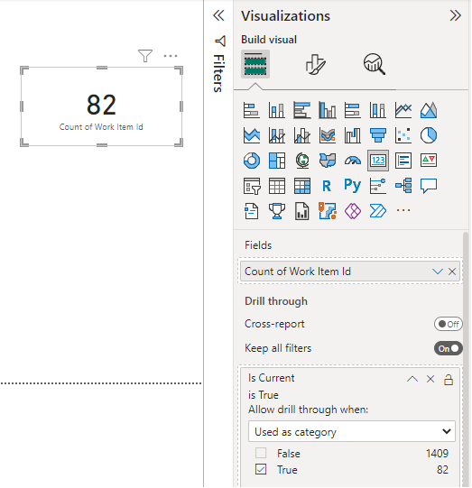472x488 pixels.
Task: Select the Q&A speech bubble visual
Action: point(429,186)
